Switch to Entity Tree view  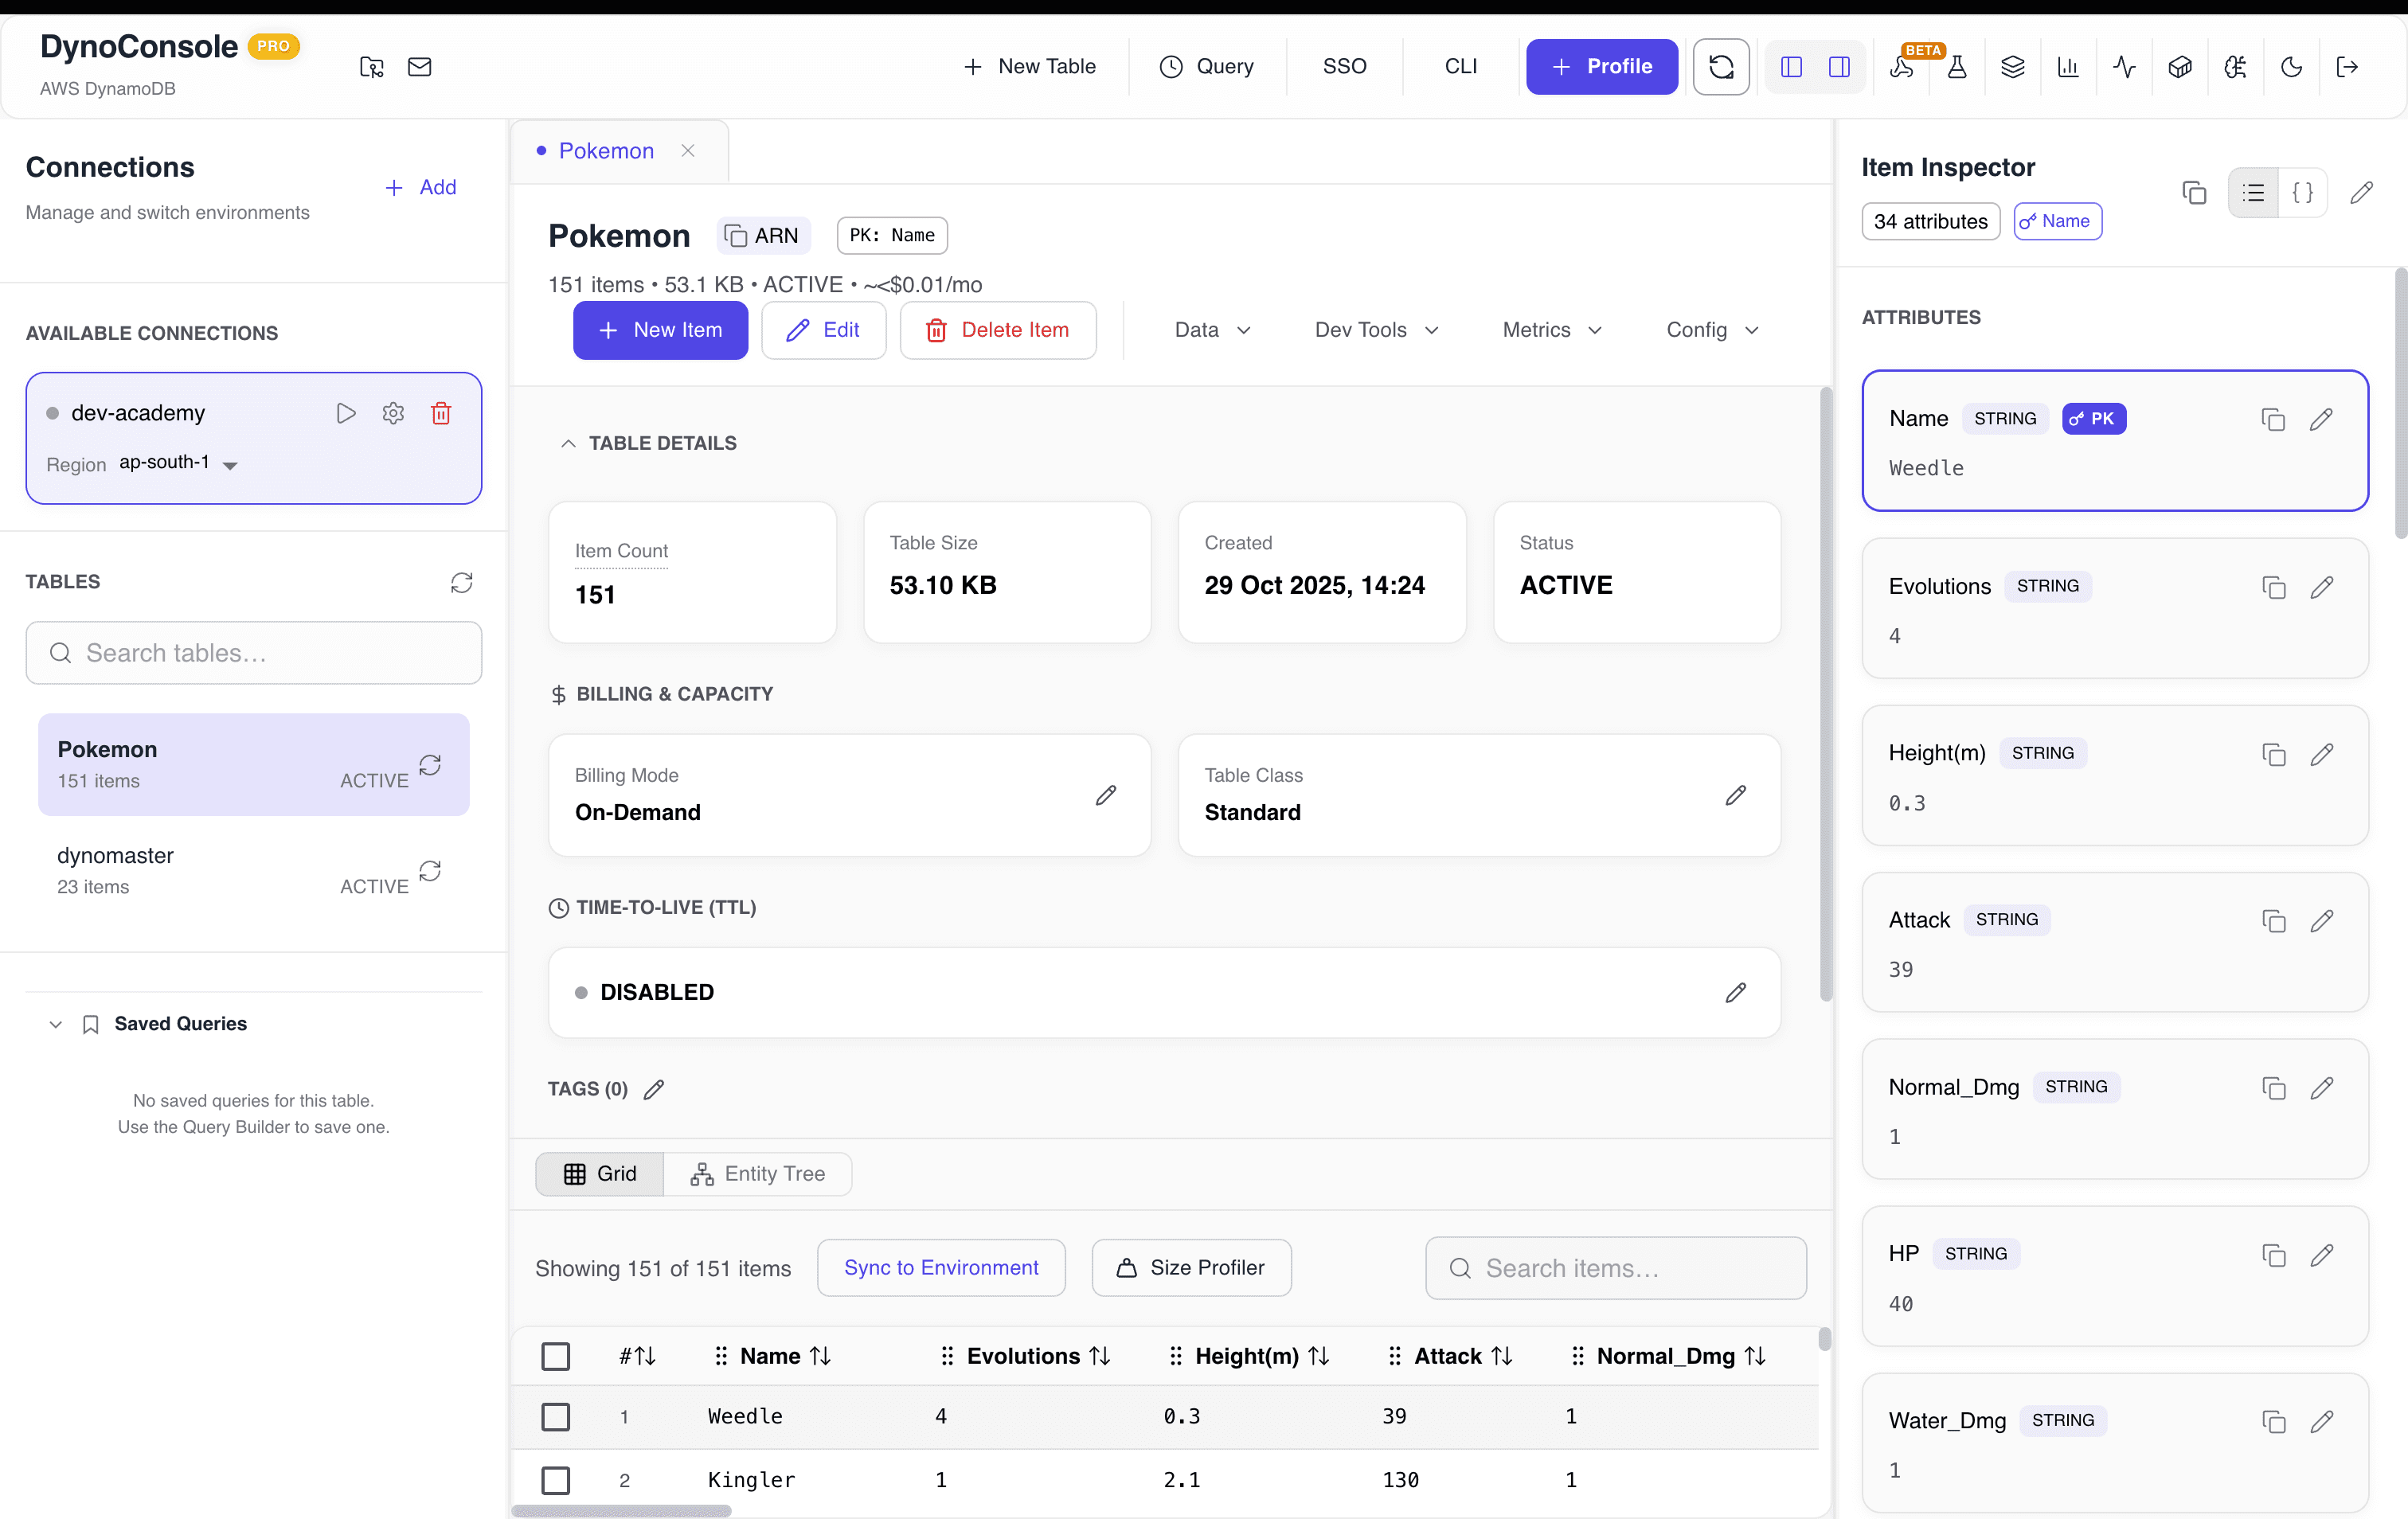[758, 1174]
